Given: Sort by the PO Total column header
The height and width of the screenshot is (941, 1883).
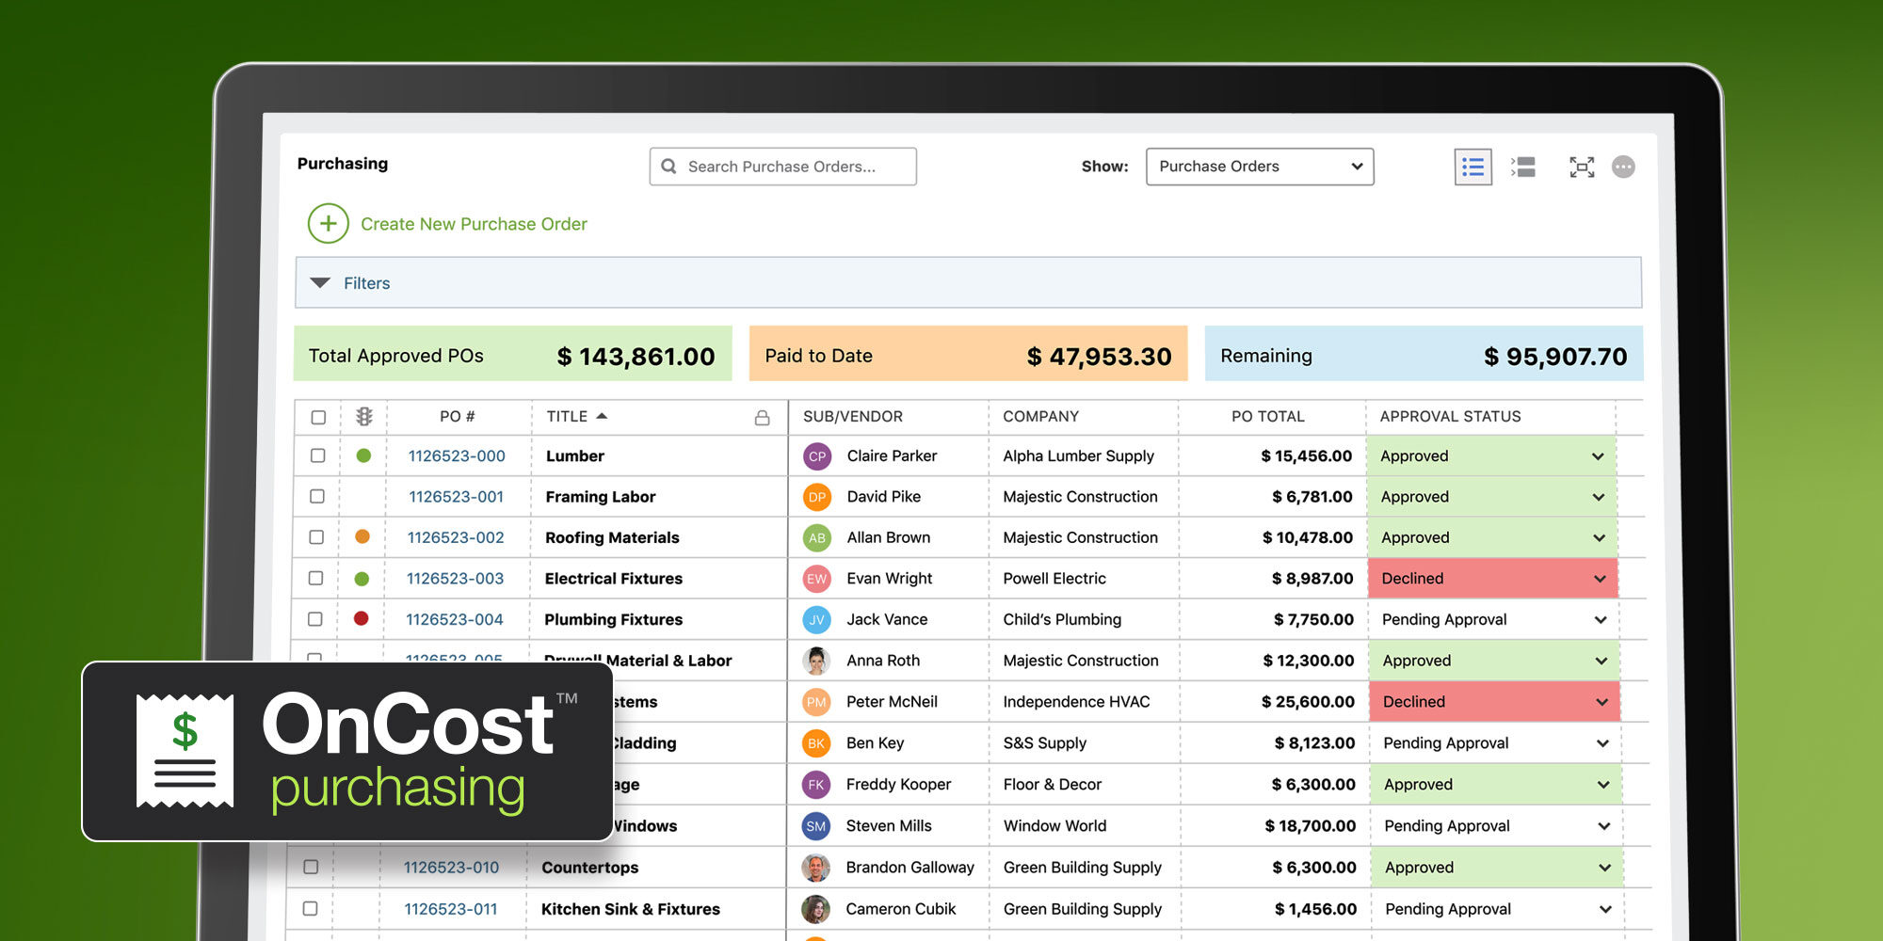Looking at the screenshot, I should click(x=1267, y=417).
